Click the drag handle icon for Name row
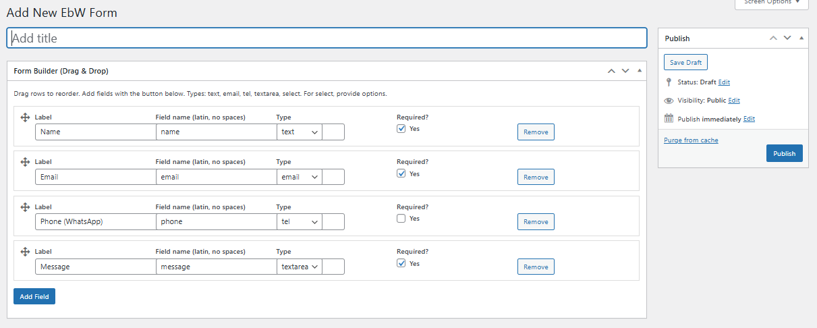 pos(25,117)
